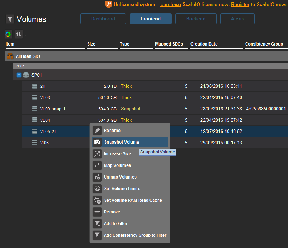The image size is (288, 248).
Task: Click the Unmap Volumes icon
Action: point(97,177)
